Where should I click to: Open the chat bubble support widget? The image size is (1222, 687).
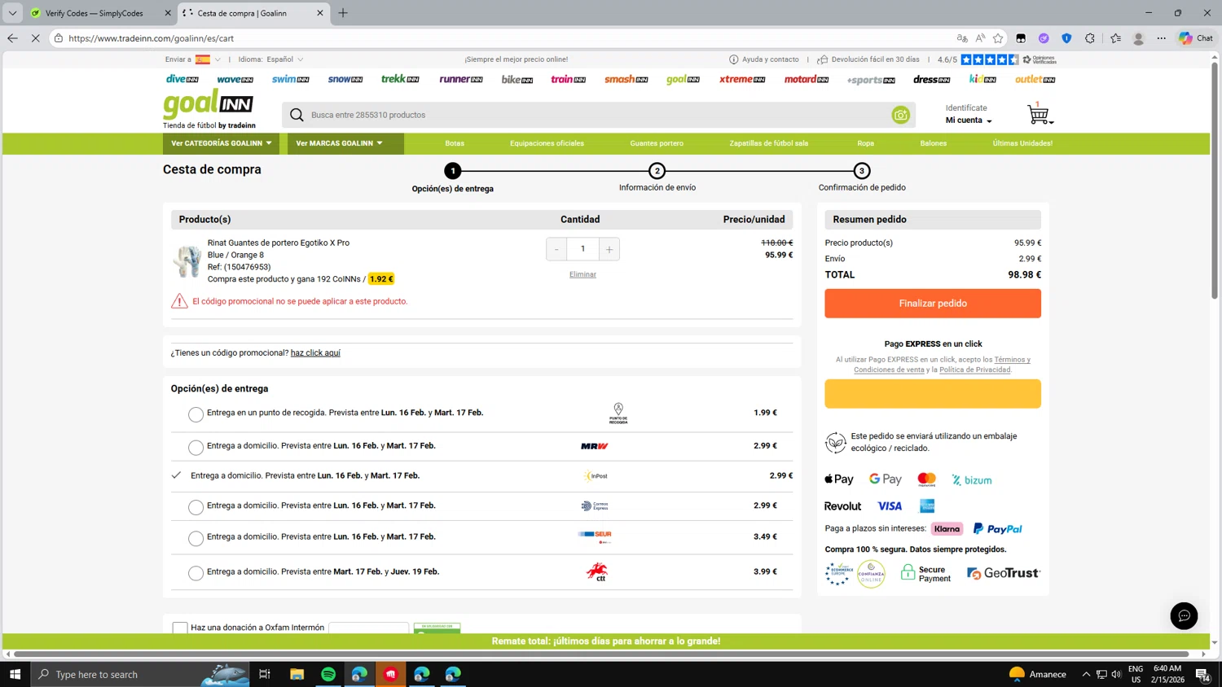point(1184,616)
